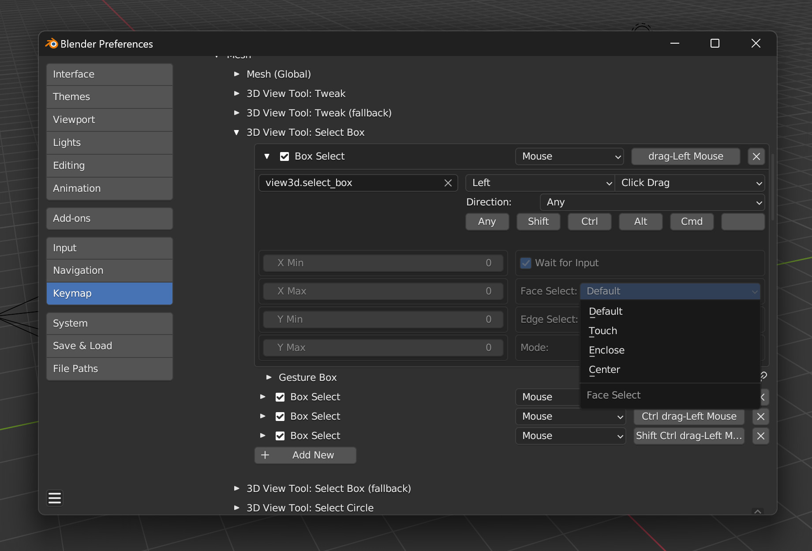Toggle the Shift modifier button
The image size is (812, 551).
(x=539, y=222)
